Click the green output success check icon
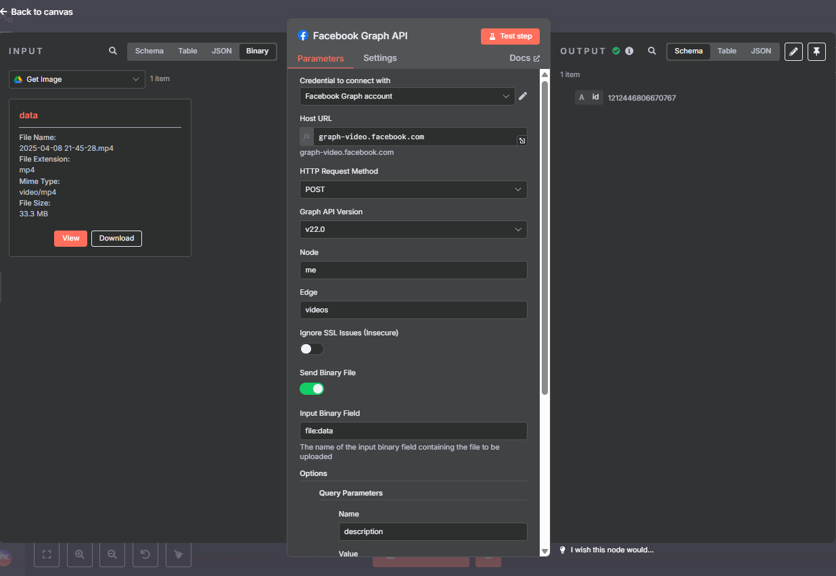This screenshot has height=576, width=836. coord(616,51)
